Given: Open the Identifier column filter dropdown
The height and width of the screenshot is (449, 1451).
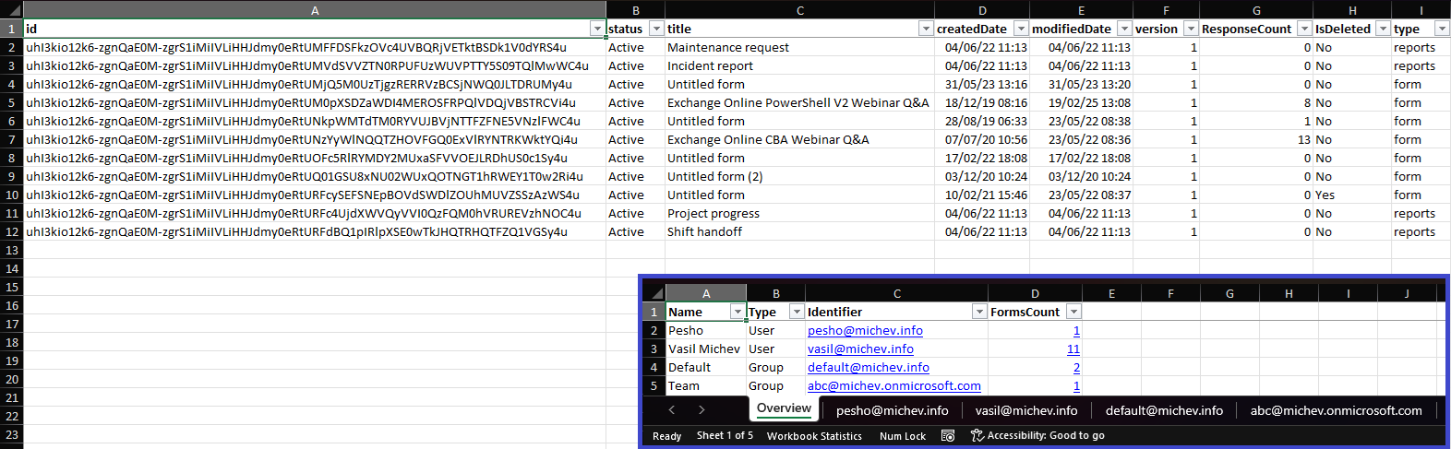Looking at the screenshot, I should coord(979,313).
